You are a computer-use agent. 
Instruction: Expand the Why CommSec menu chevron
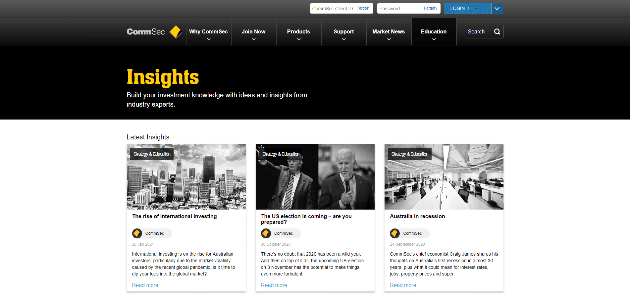209,39
